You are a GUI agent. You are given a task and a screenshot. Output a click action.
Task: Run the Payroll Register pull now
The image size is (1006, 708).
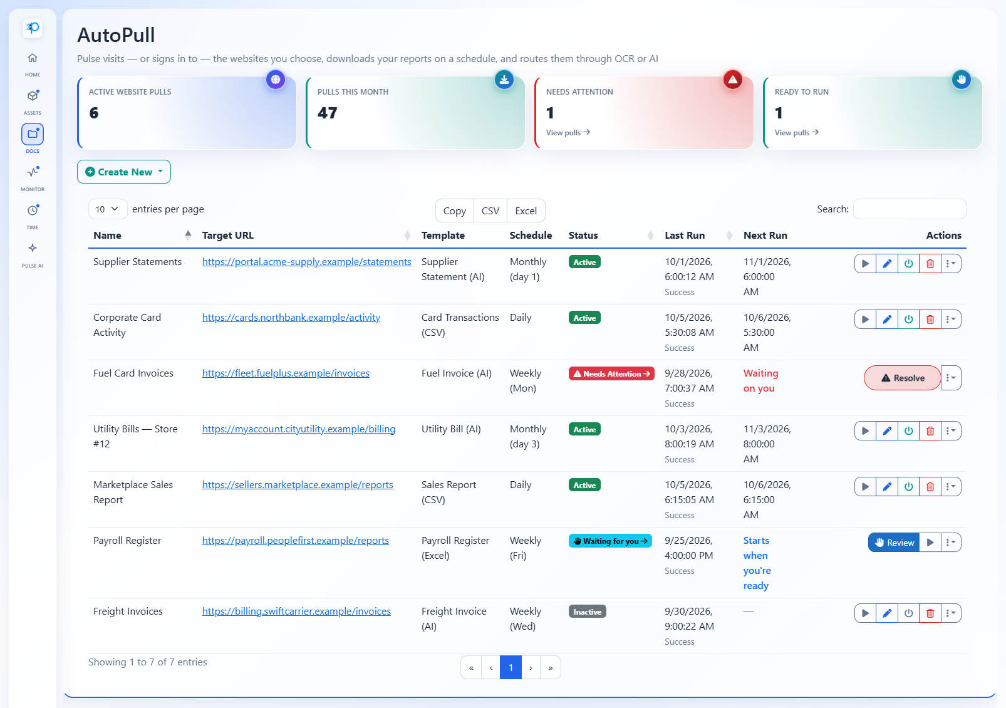[x=930, y=543]
